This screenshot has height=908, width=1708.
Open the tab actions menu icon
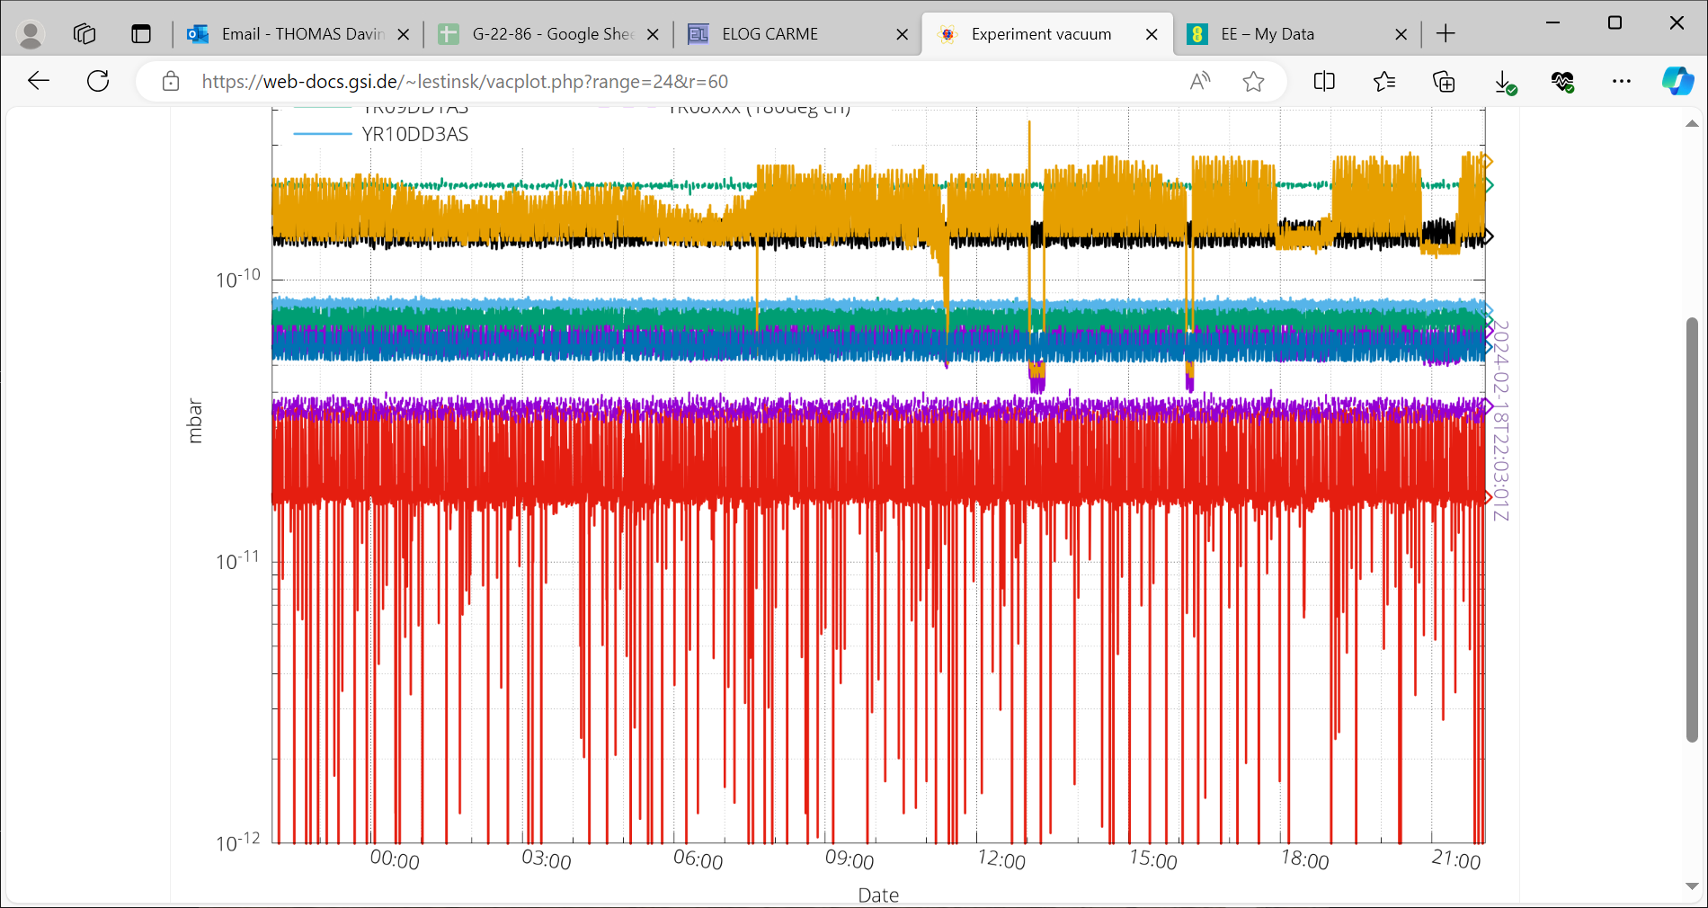pos(141,34)
